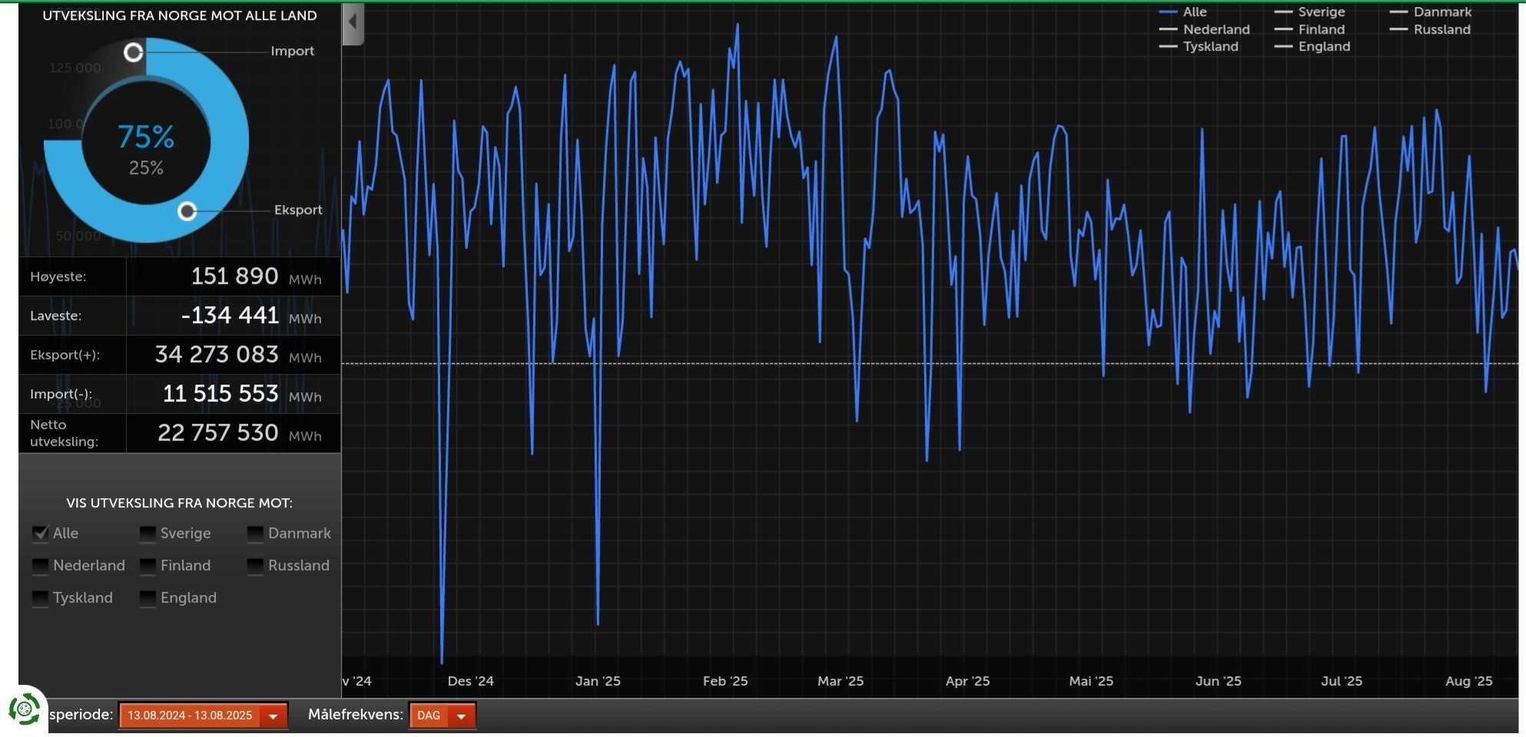Tick the Nederland checkbox
The image size is (1526, 737).
(40, 566)
